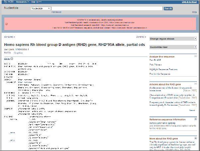
Task: Click the red alert warning icon
Action: 7,24
